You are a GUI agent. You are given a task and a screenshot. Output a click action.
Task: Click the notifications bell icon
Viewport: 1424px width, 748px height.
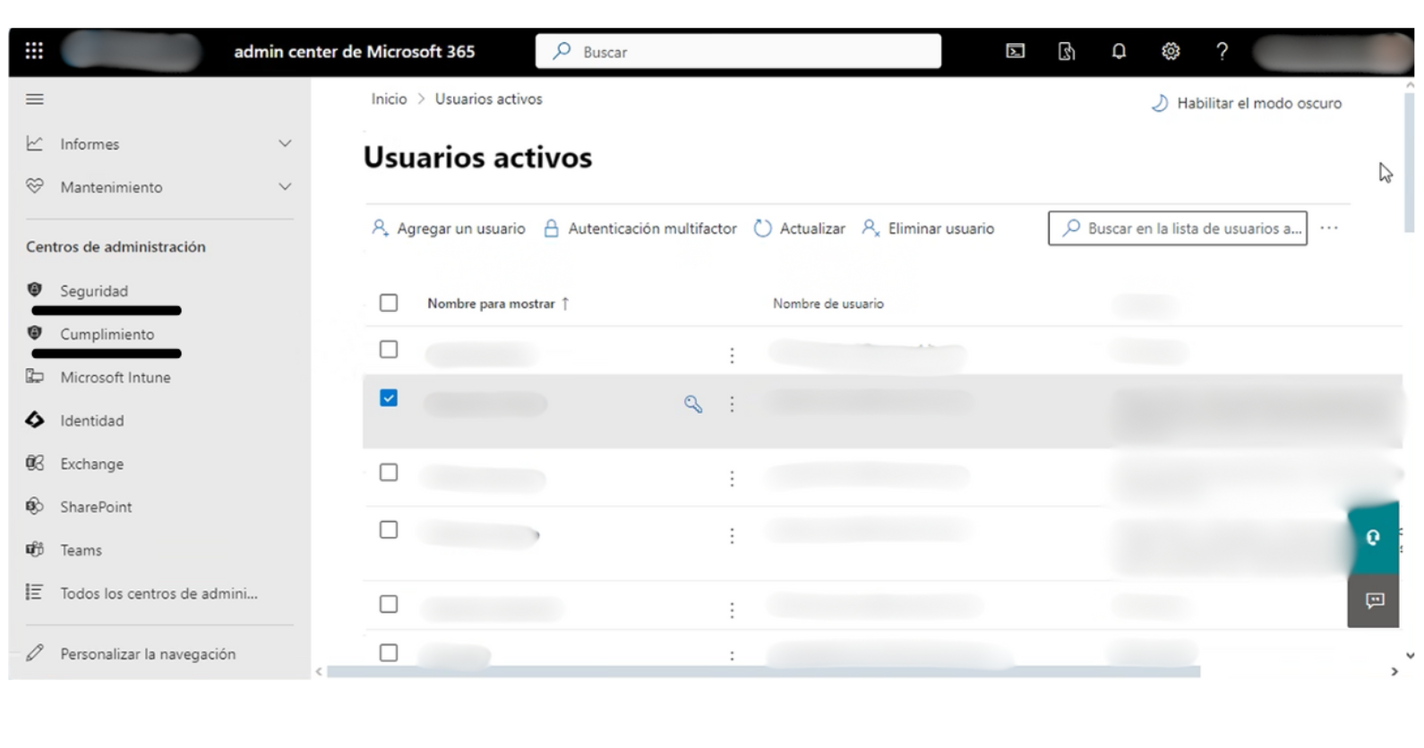[1119, 51]
